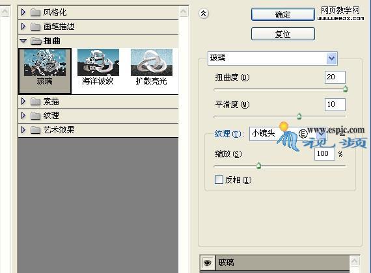Click the 画笔描边 folder label
Image resolution: width=371 pixels, height=273 pixels.
[59, 27]
